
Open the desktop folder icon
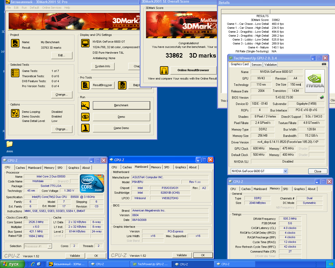[x=9, y=144]
